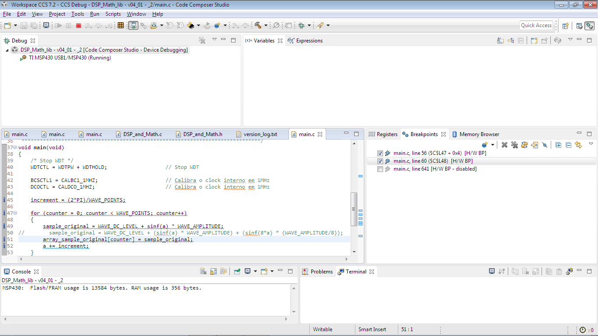598x336 pixels.
Task: Collapse all breakpoints in the Breakpoints view
Action: (568, 145)
